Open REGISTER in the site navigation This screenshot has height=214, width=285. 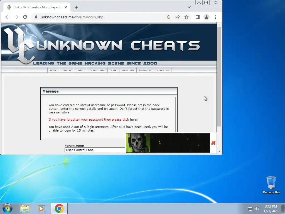(x=163, y=70)
